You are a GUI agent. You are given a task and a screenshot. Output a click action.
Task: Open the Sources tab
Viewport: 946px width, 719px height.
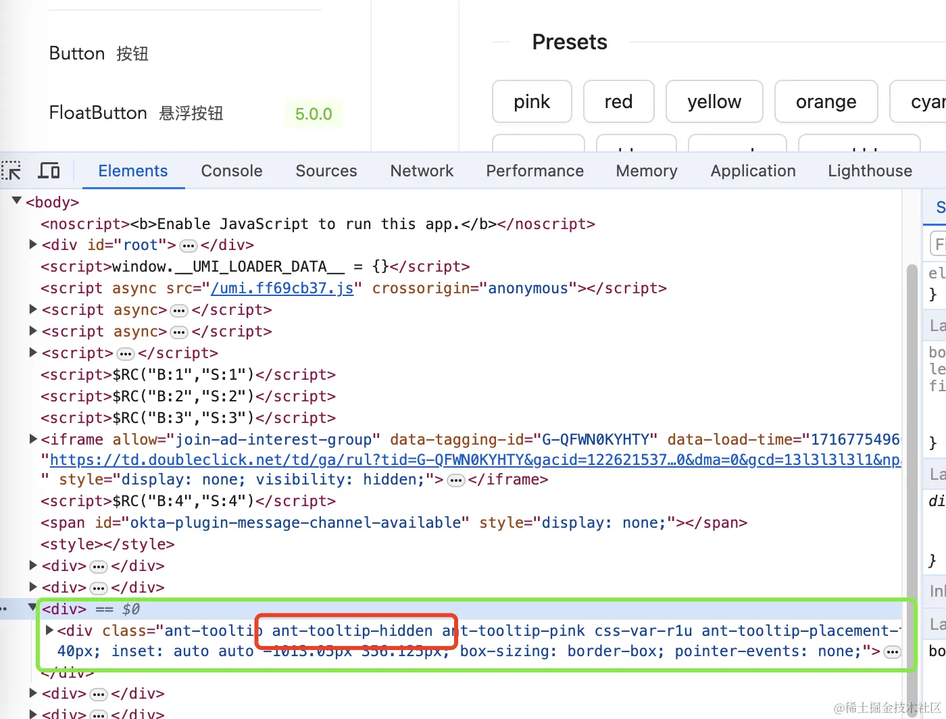[326, 171]
